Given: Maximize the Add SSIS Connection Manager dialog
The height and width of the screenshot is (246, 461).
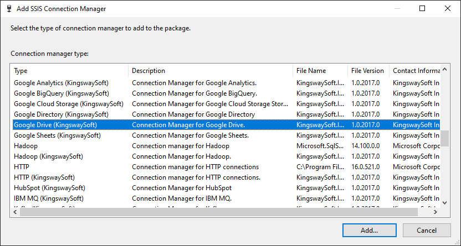Looking at the screenshot, I should pyautogui.click(x=422, y=8).
